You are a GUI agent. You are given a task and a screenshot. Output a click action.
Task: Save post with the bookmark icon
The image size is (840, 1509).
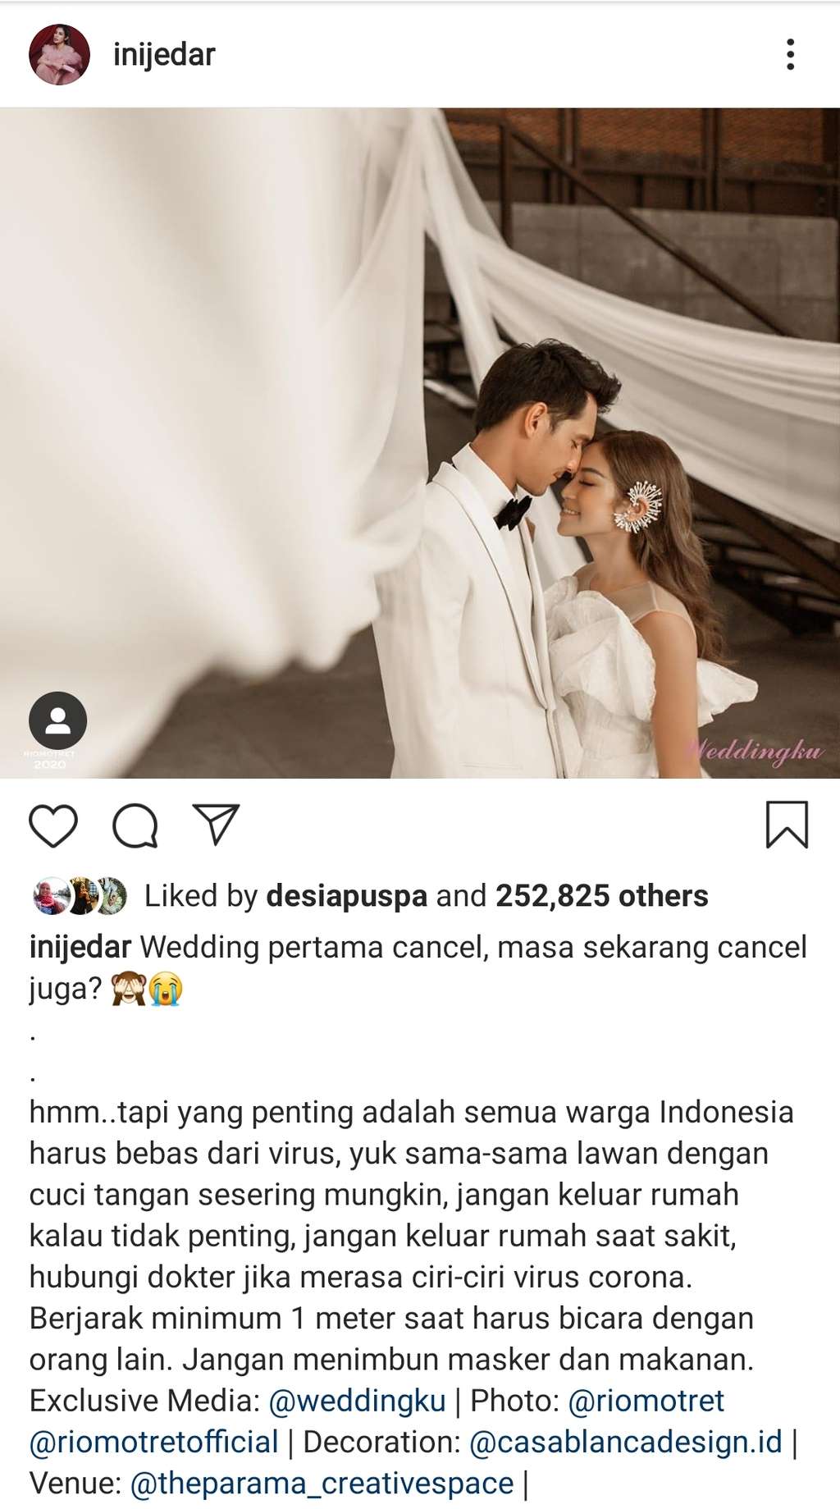tap(787, 824)
